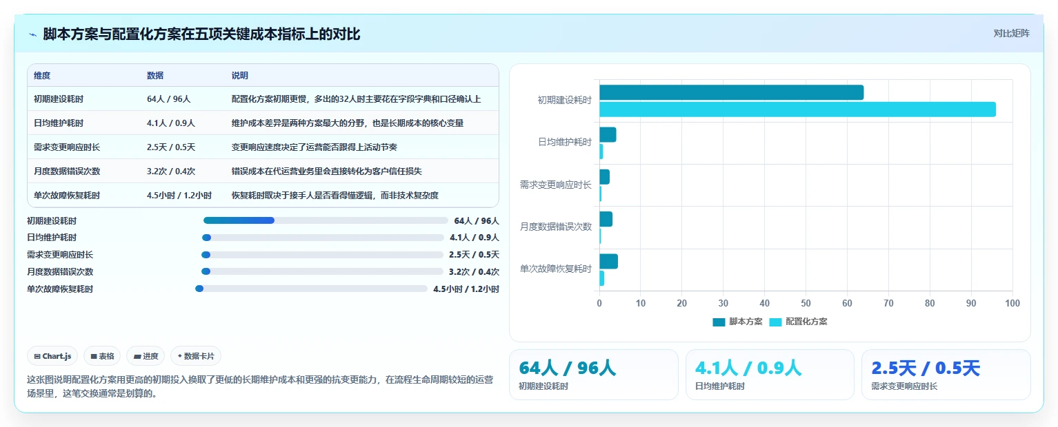Click the 需求变更响应时长 progress bar
Image resolution: width=1058 pixels, height=427 pixels.
tap(322, 255)
